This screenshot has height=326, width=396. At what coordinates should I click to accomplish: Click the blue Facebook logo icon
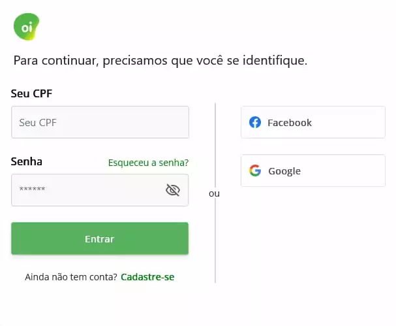[255, 122]
